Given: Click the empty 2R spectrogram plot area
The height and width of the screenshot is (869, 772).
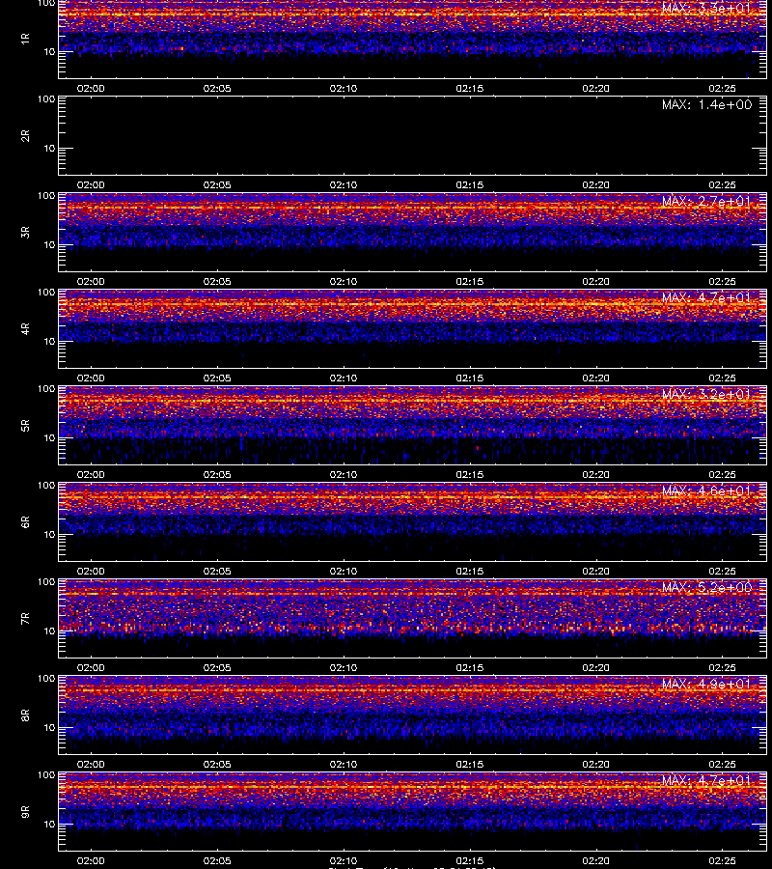Looking at the screenshot, I should (x=413, y=136).
